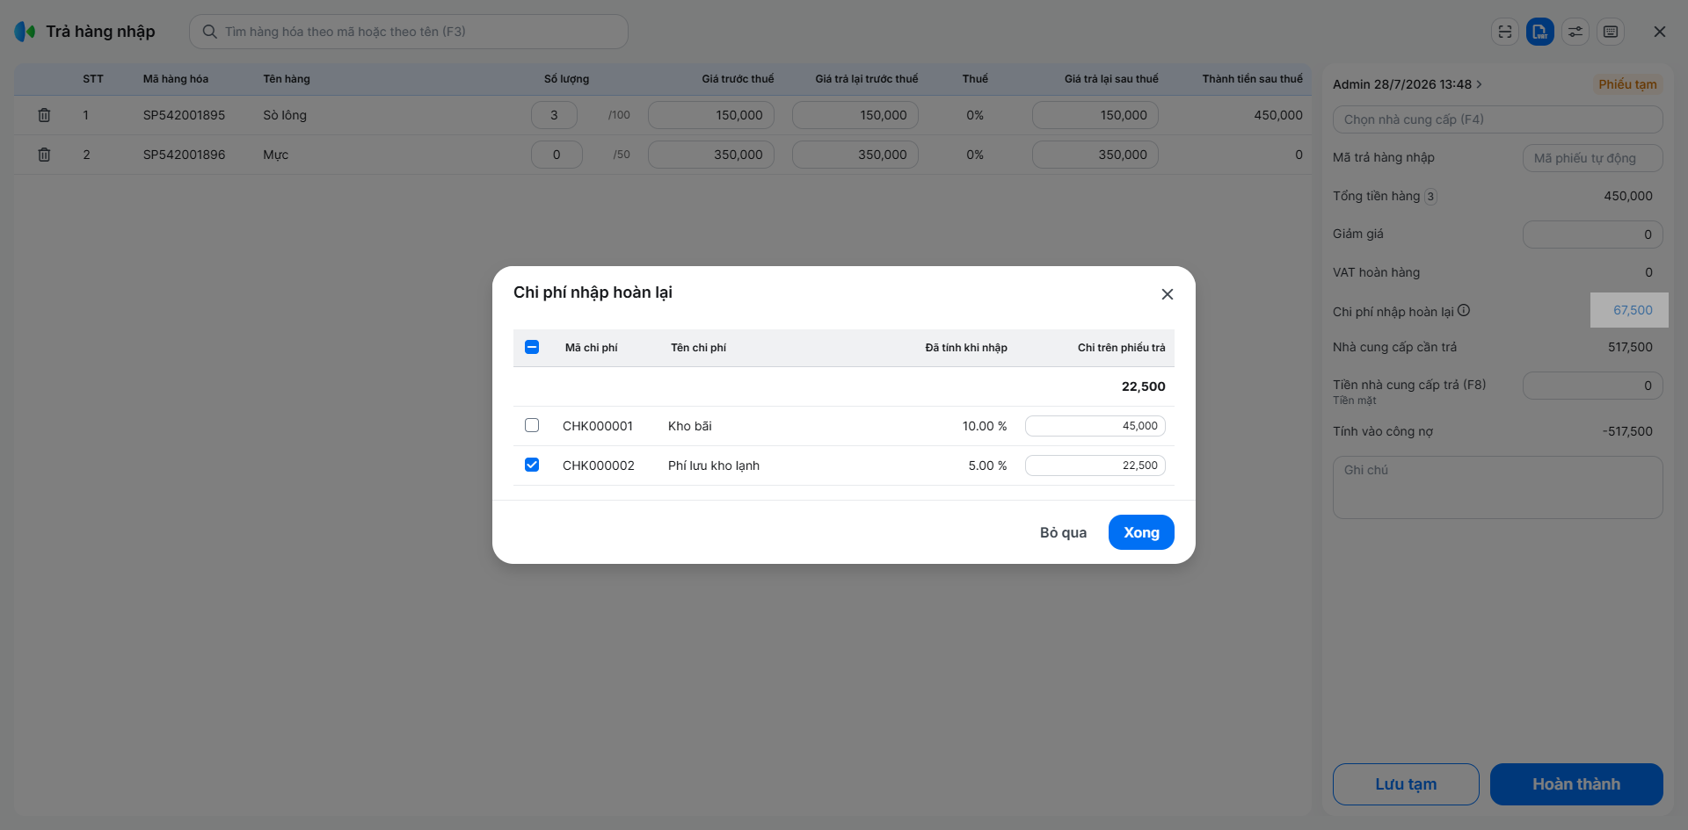Click the 67,500 refund cost value
Screen dimensions: 1688x830
[x=1633, y=310]
